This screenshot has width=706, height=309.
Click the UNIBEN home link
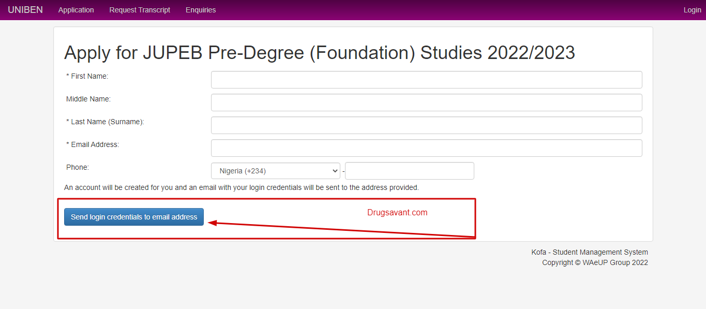[25, 9]
